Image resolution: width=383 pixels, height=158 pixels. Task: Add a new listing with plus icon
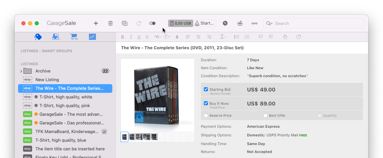click(96, 23)
